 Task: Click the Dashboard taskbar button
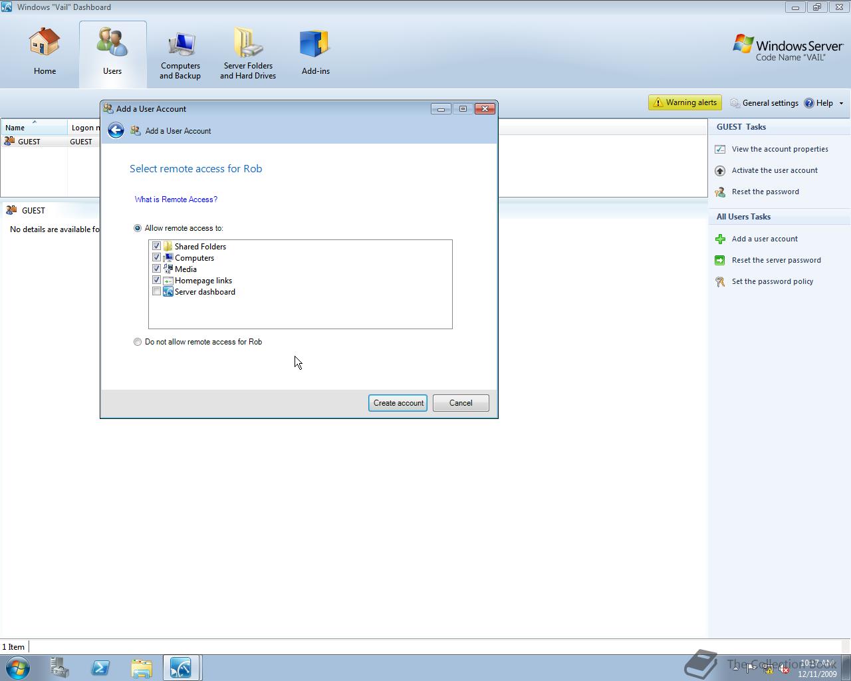[x=182, y=668]
